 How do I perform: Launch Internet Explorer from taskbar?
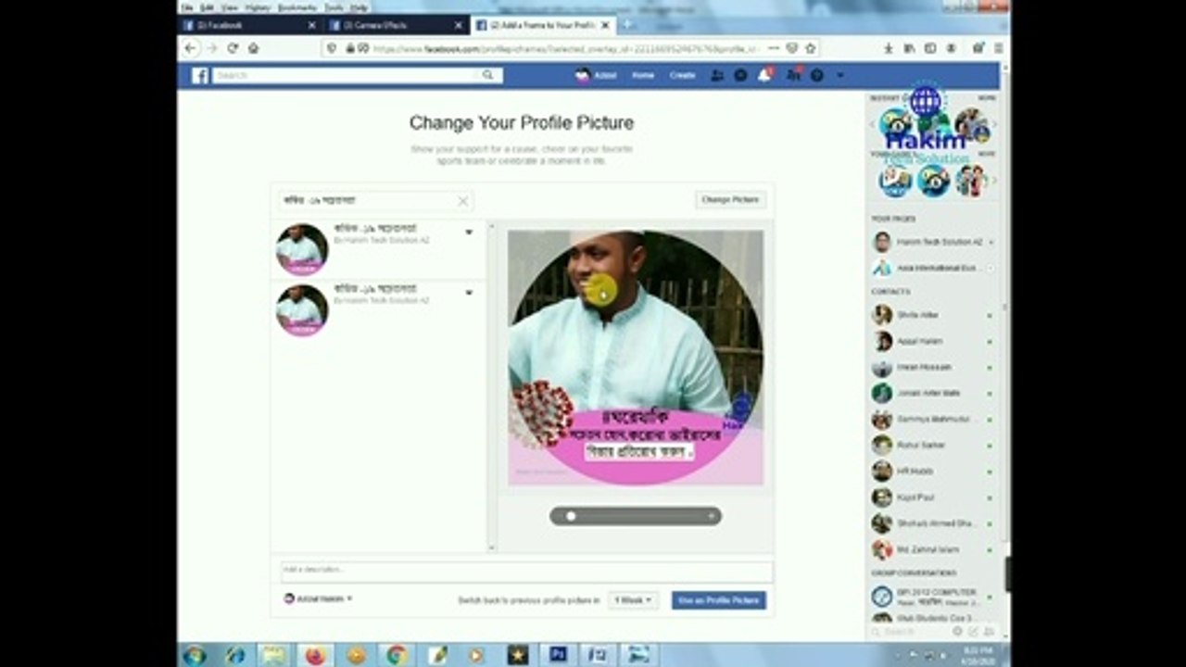(x=235, y=655)
